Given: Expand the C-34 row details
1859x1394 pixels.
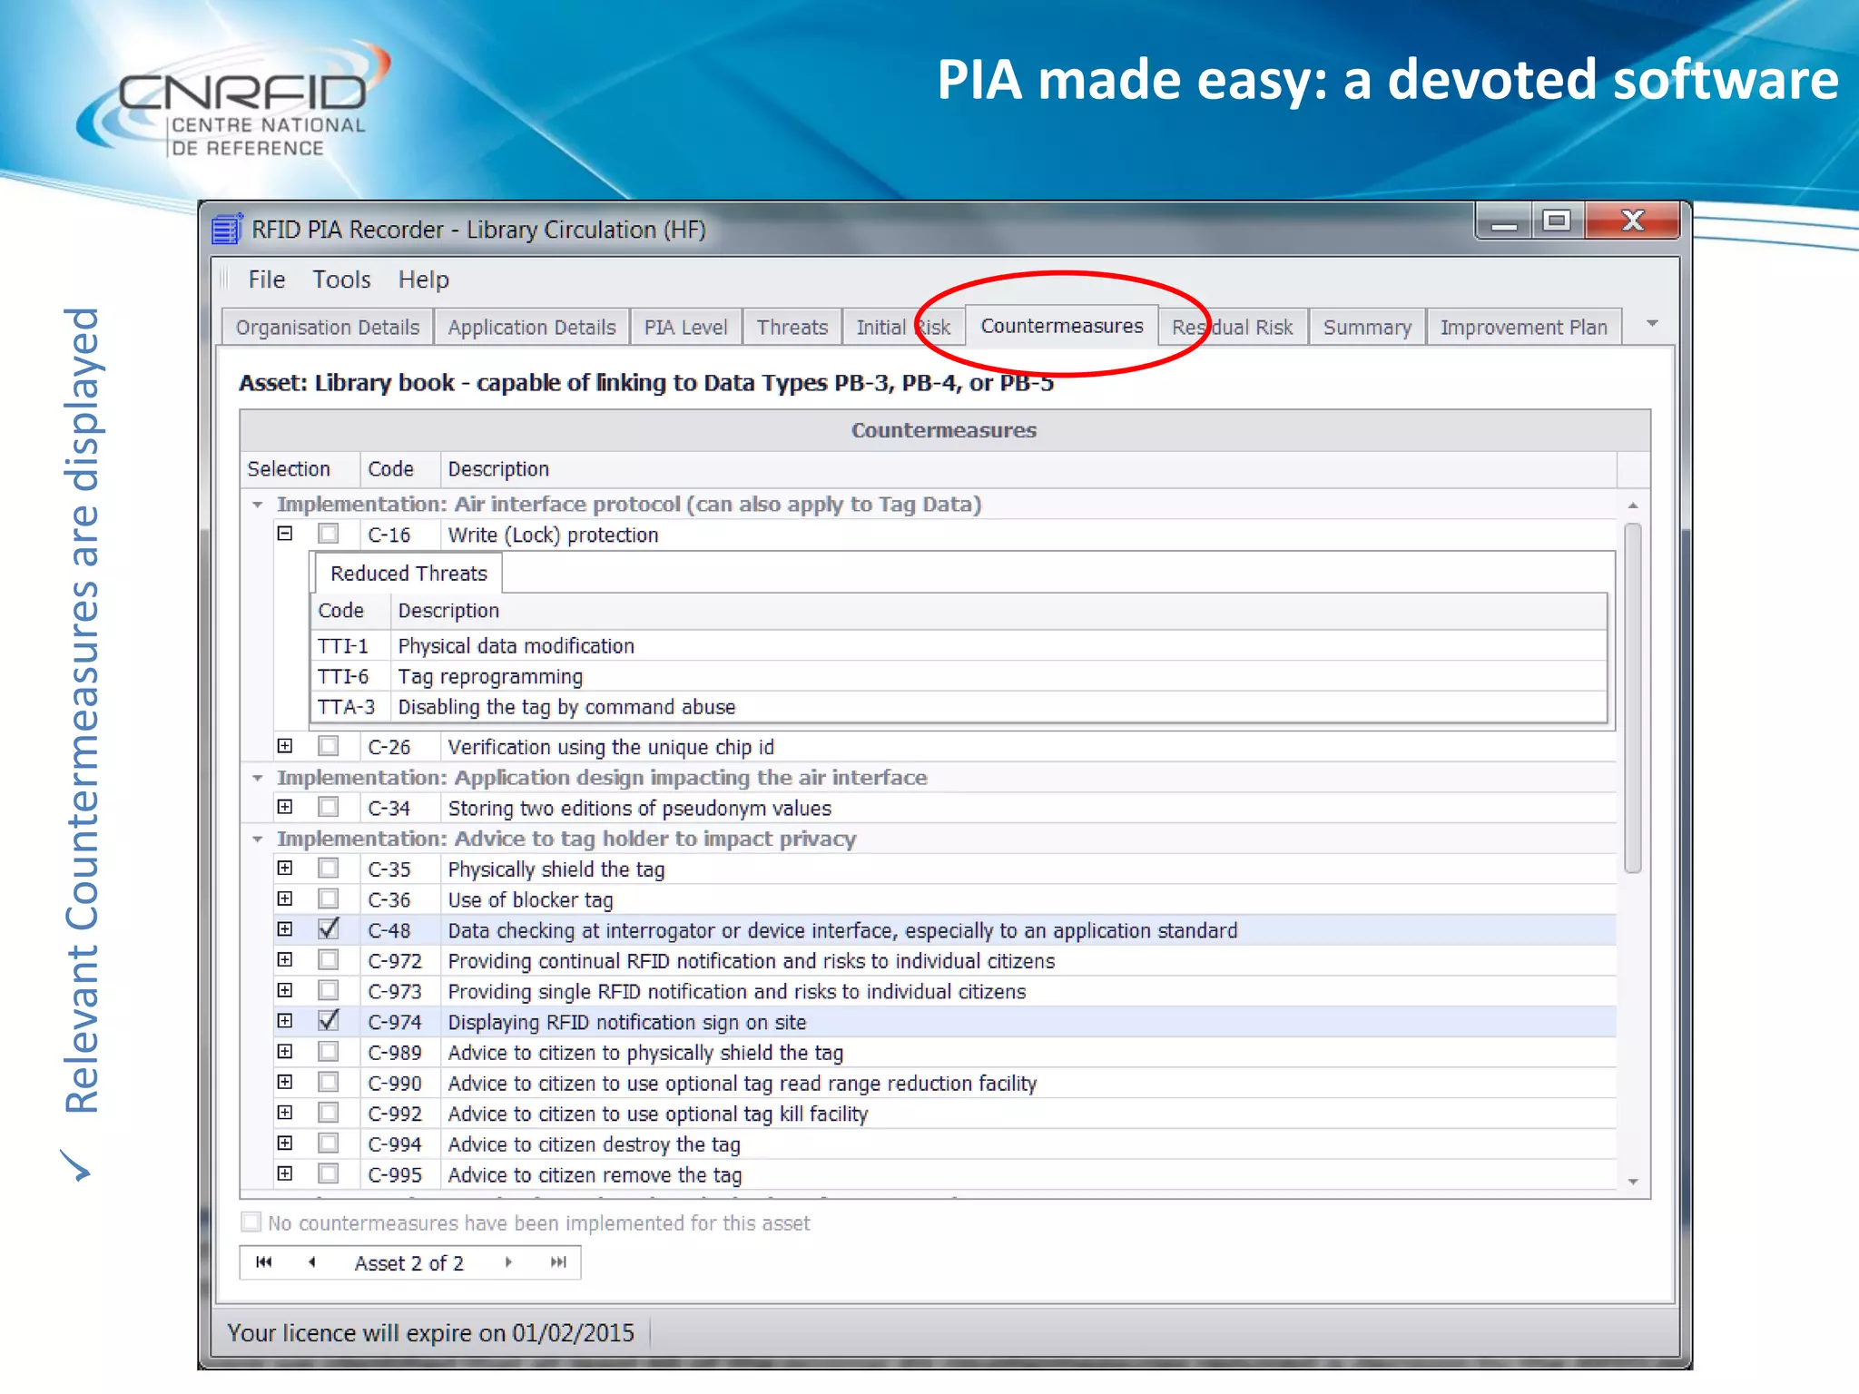Looking at the screenshot, I should tap(285, 807).
